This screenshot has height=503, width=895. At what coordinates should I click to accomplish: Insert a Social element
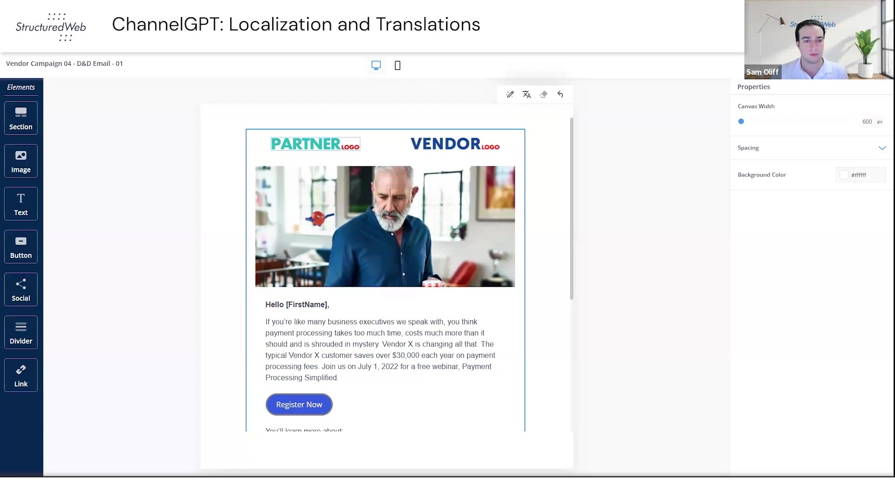pos(21,290)
